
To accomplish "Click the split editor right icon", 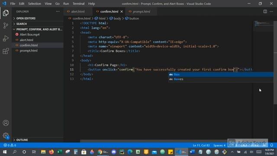I will point(265,12).
